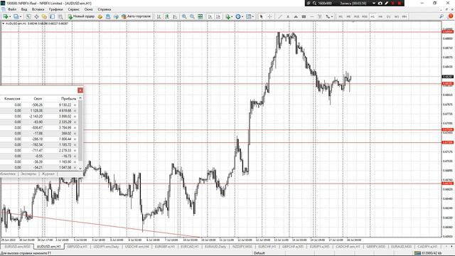Open the Журнал terminal tab
The height and width of the screenshot is (256, 455).
[48, 174]
